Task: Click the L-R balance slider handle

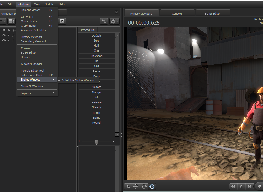Action: 96,142
